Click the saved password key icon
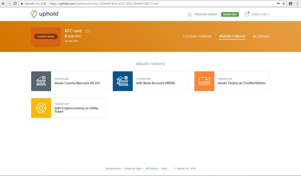The image size is (301, 176). (x=278, y=4)
